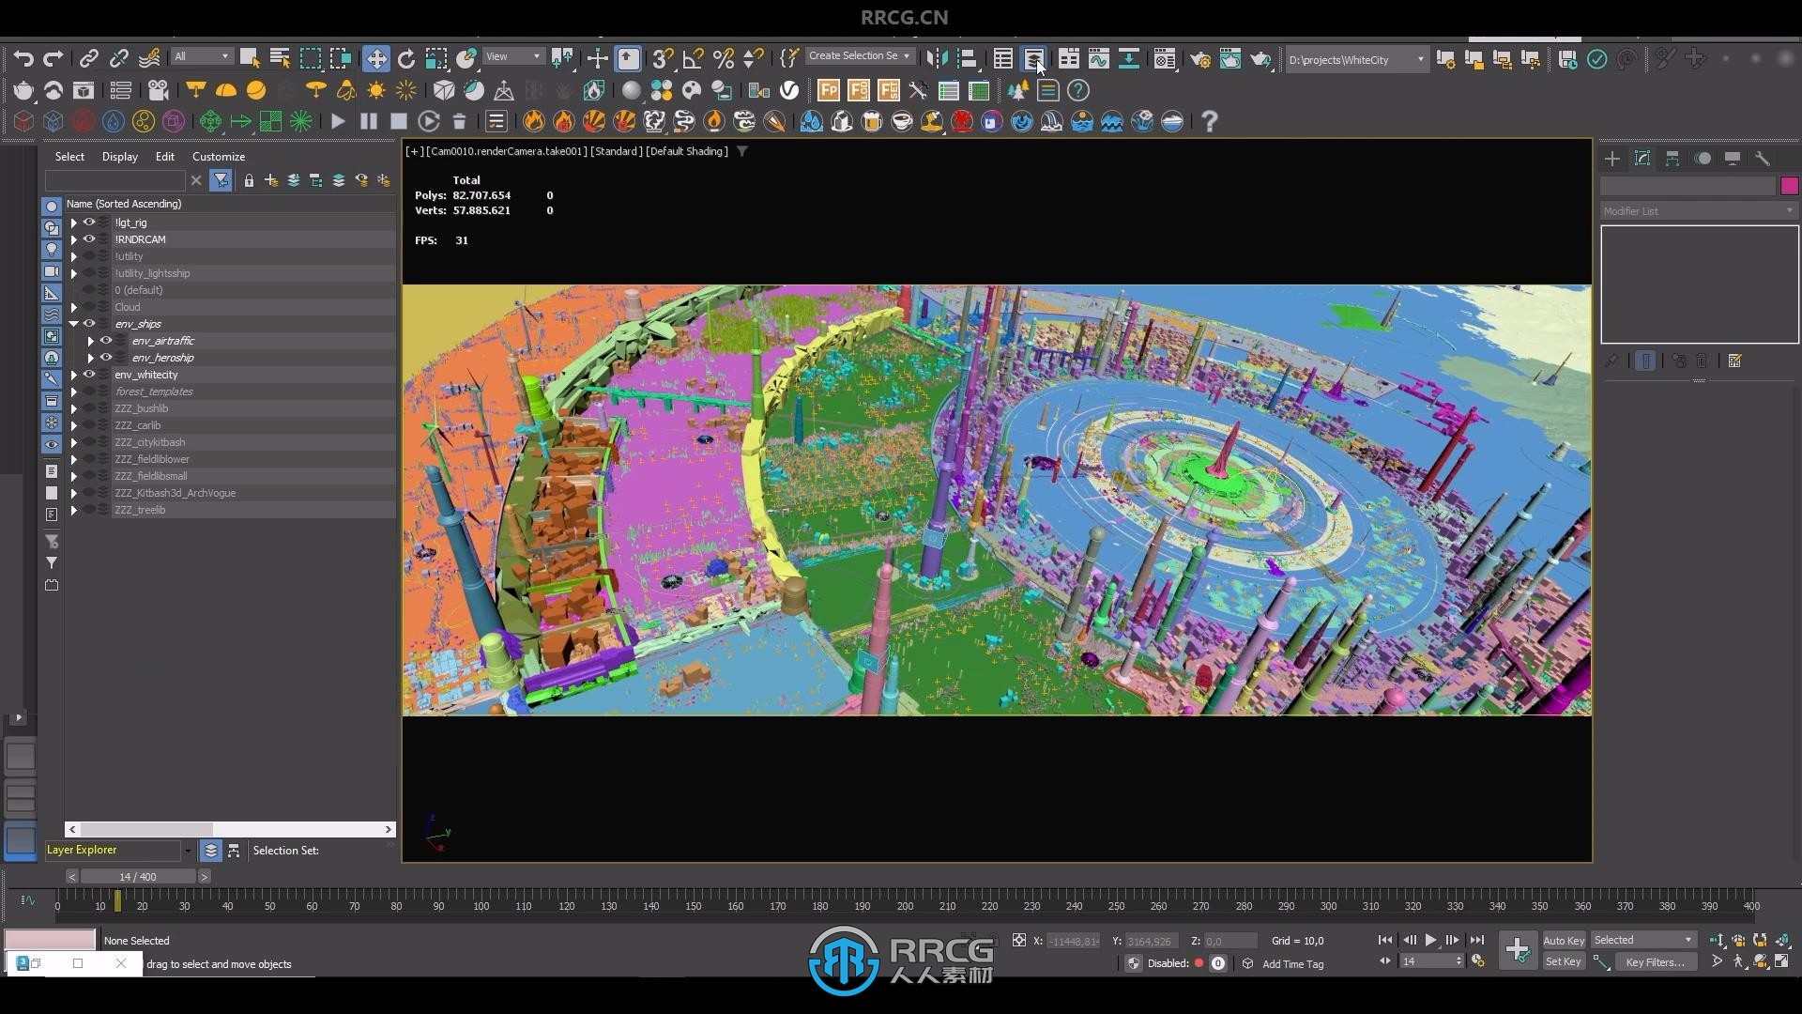Click the Align tool icon
The height and width of the screenshot is (1014, 1802).
(x=967, y=58)
